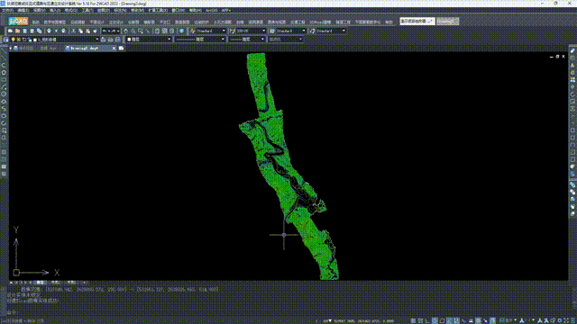
Task: Click the Open file folder icon
Action: click(17, 31)
